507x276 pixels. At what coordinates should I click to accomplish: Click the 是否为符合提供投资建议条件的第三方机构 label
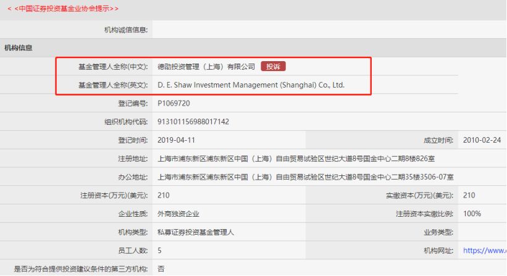point(80,269)
